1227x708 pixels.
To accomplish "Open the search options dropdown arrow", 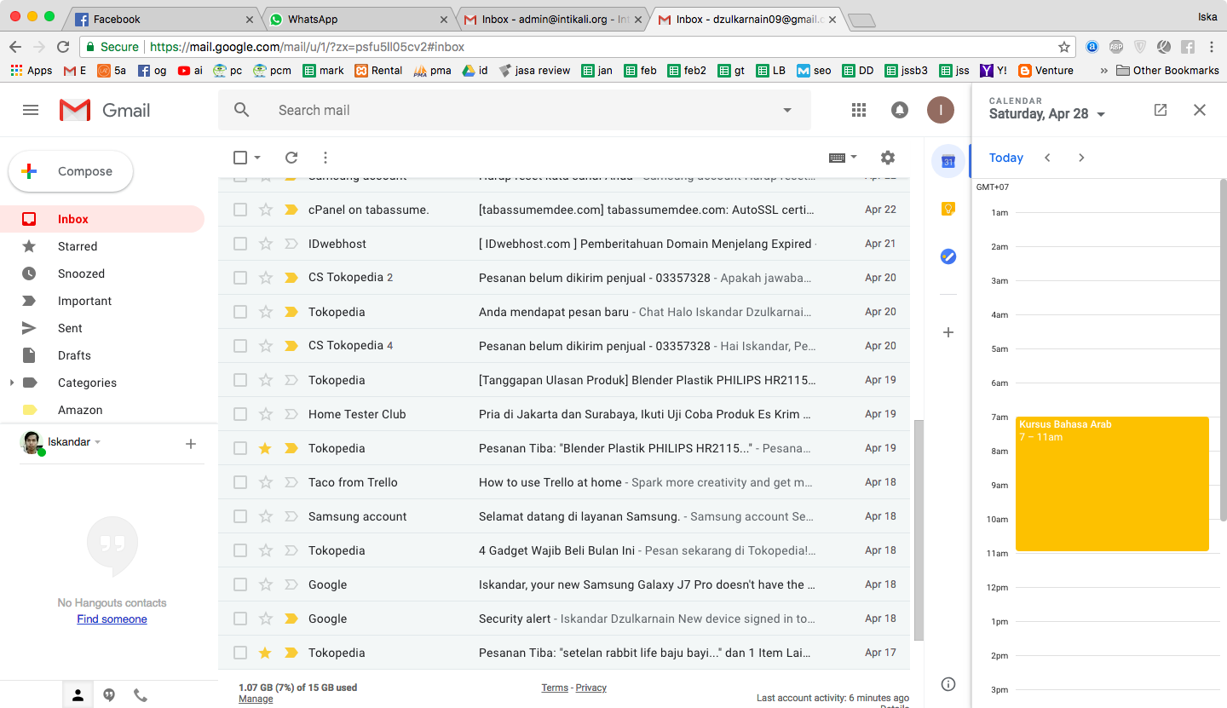I will click(786, 109).
